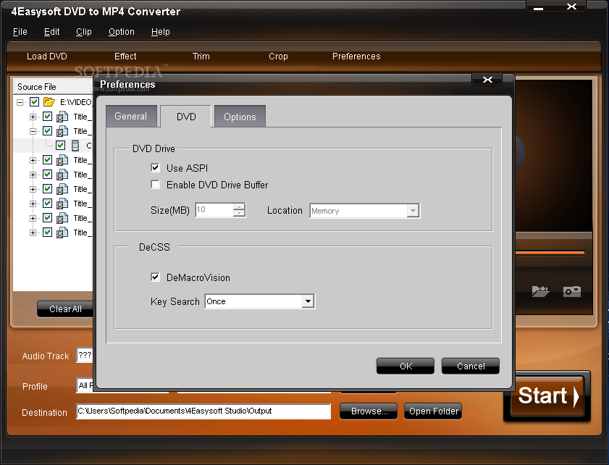Screen dimensions: 609x465
Task: Click the Audio Track dropdown field
Action: click(x=85, y=355)
